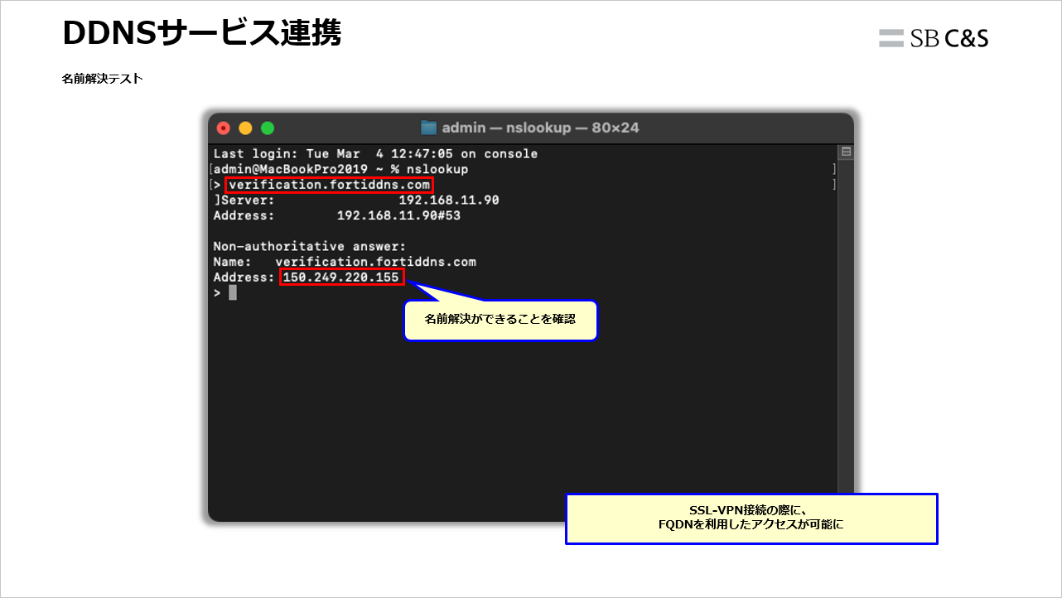Click the red close button of Terminal
Viewport: 1062px width, 598px height.
pos(223,128)
